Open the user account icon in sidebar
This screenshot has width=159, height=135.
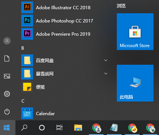(7, 41)
